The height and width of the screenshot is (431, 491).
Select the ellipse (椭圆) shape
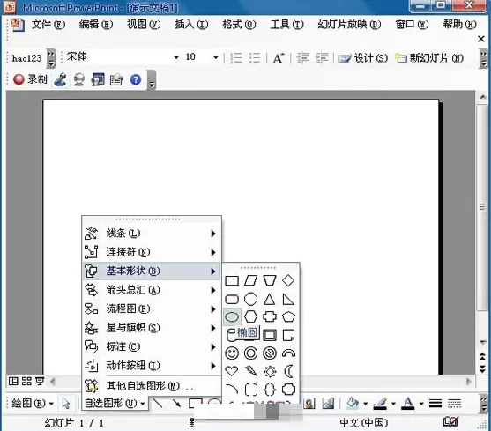[232, 316]
